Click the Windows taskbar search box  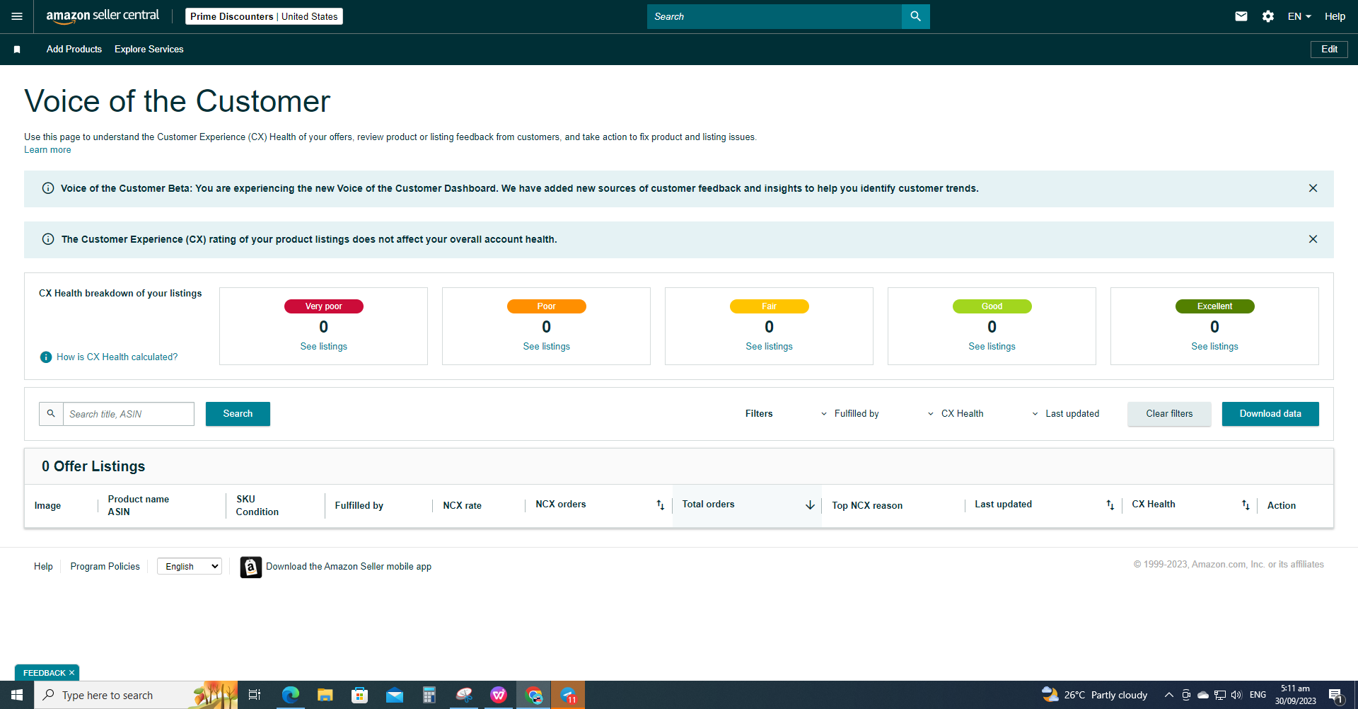click(136, 695)
